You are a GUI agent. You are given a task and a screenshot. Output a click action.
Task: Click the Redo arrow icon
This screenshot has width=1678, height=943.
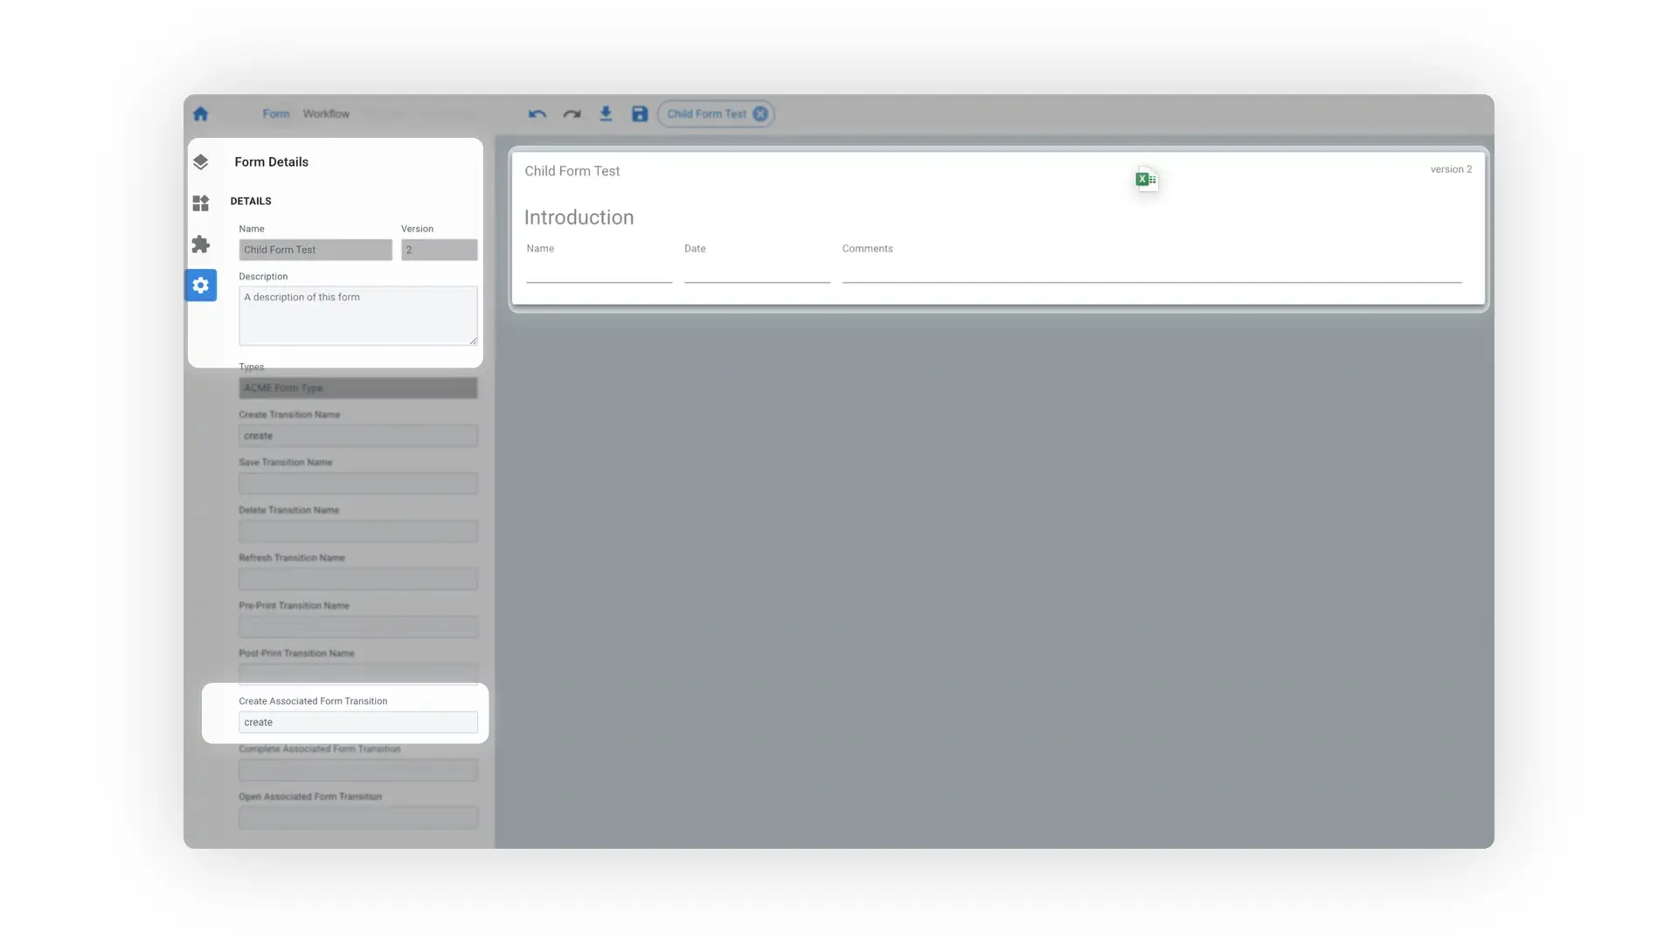[571, 114]
